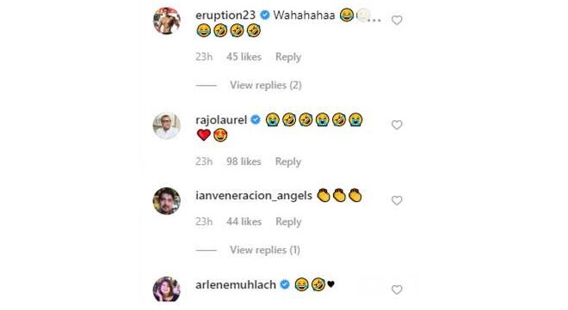The width and height of the screenshot is (568, 310).
Task: Open rajolaurel username link
Action: (221, 120)
